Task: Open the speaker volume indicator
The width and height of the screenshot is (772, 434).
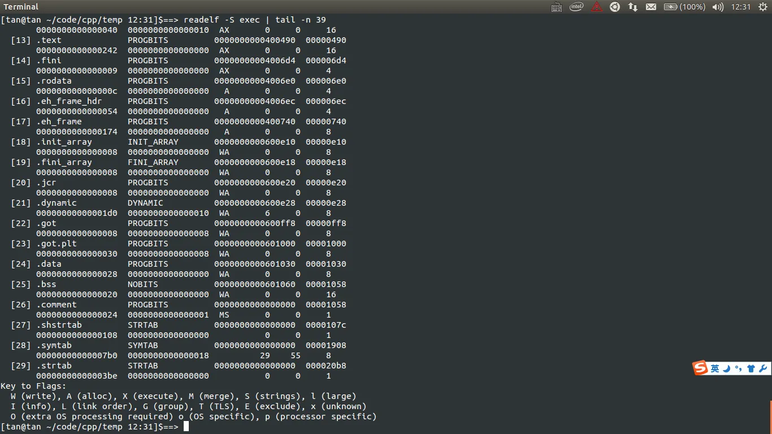Action: click(718, 7)
